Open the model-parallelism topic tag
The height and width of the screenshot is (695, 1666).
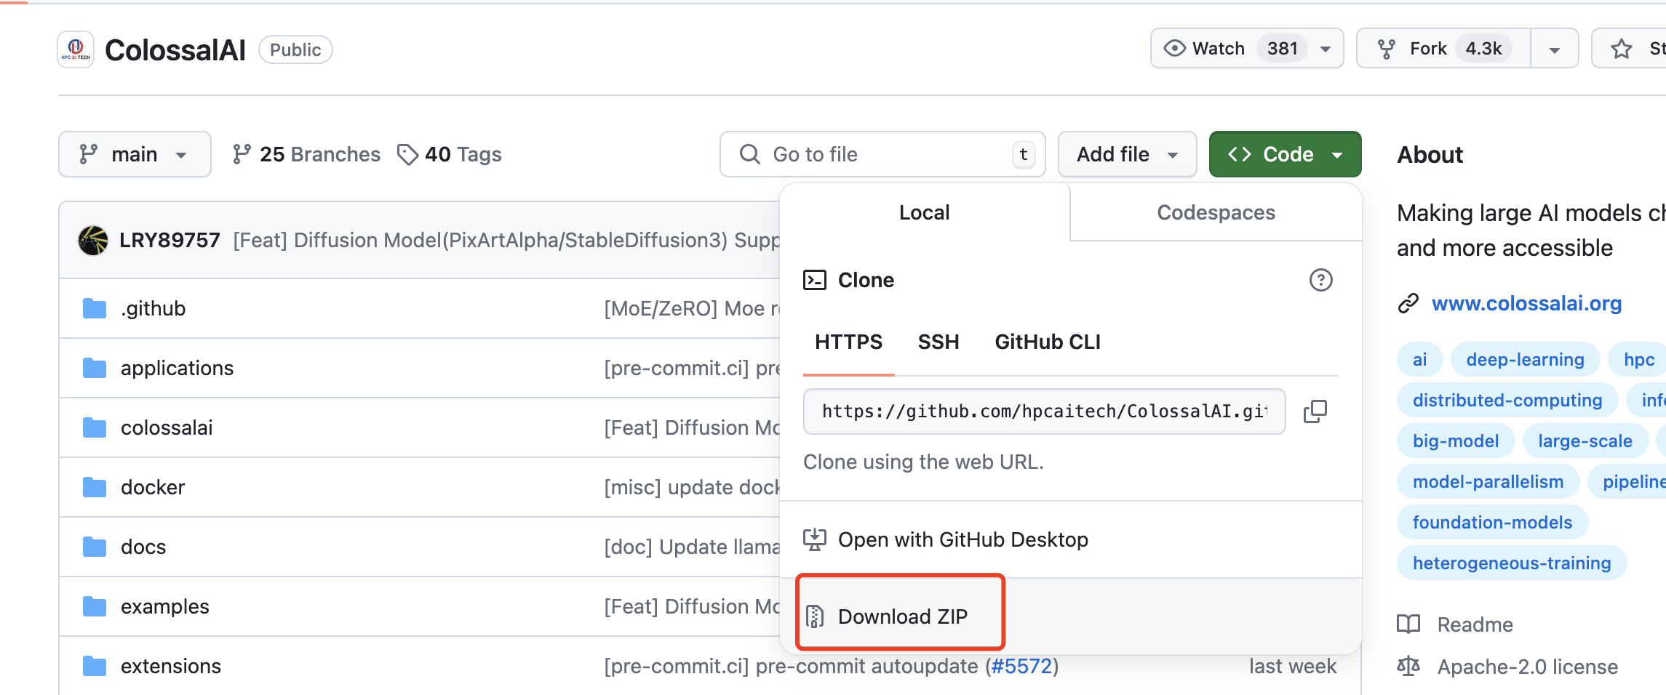(1488, 481)
